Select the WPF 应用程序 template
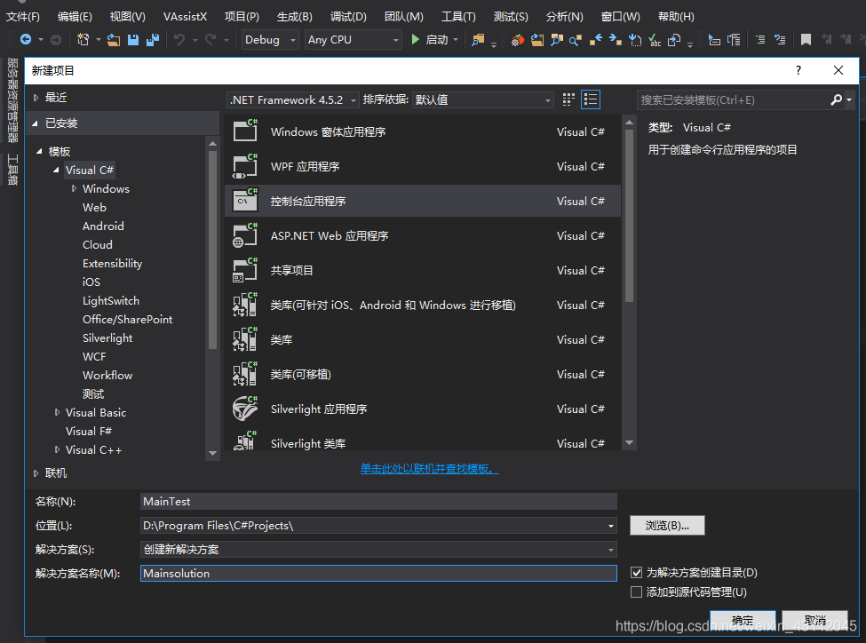The image size is (866, 643). click(305, 167)
